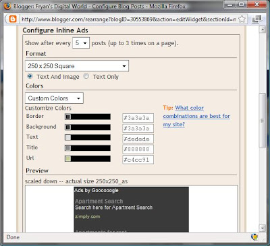Viewport: 270px width, 246px height.
Task: Bookmark page with the star icon
Action: coord(242,20)
